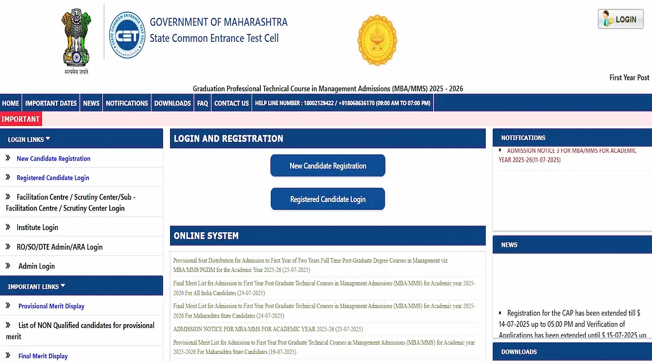Open the DOWNLOADS menu item
The image size is (652, 362).
coord(173,103)
